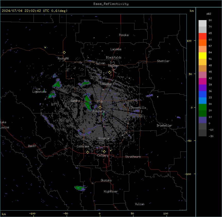The image size is (222, 217).
Task: Click the white plus marker north of Drumheller
Action: point(158,97)
